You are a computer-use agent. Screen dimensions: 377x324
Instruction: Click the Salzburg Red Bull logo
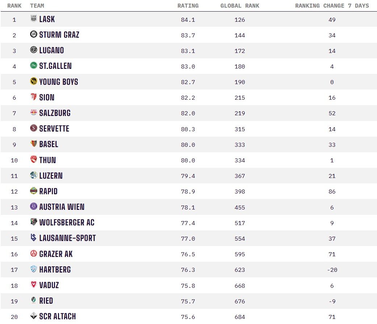(34, 112)
